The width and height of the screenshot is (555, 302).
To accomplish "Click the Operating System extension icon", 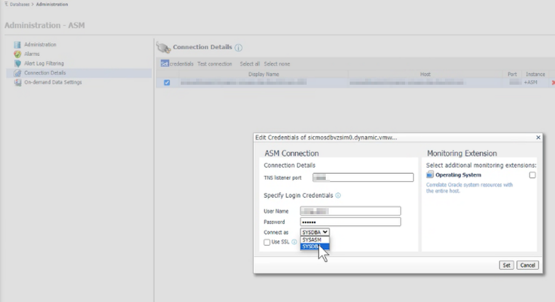I will click(430, 175).
